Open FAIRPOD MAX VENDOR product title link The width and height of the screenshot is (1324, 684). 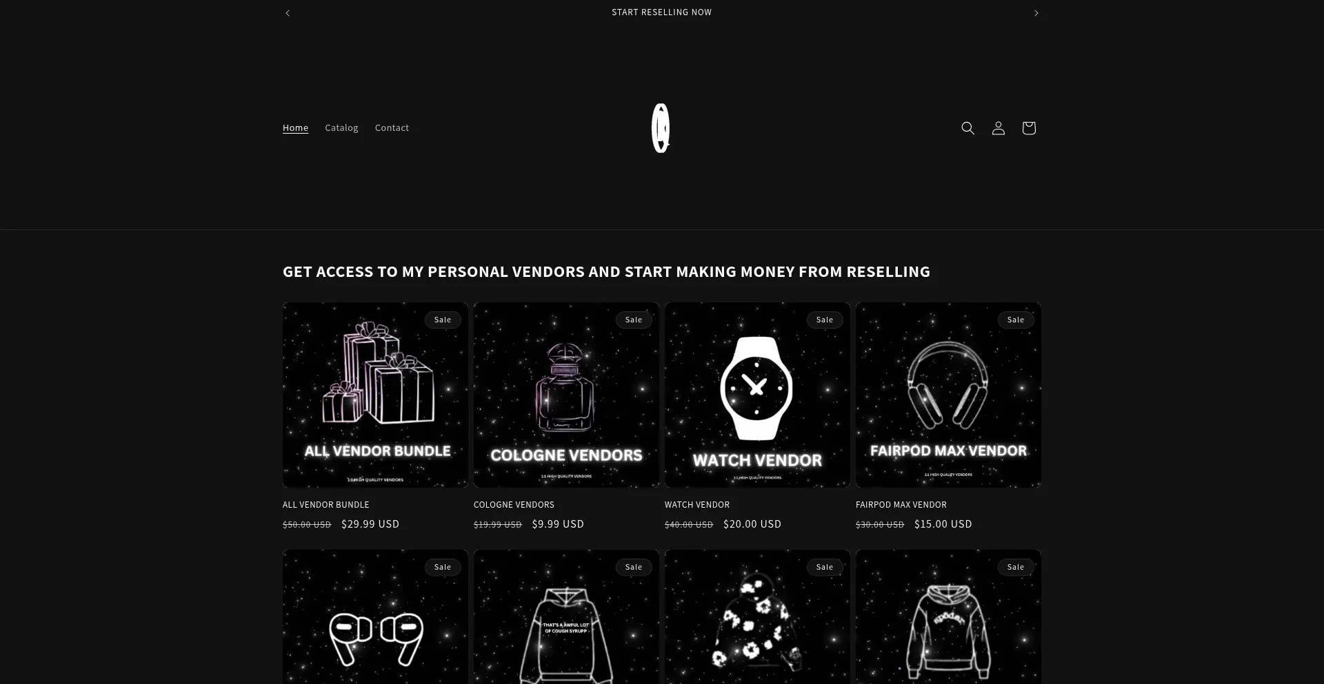point(901,505)
